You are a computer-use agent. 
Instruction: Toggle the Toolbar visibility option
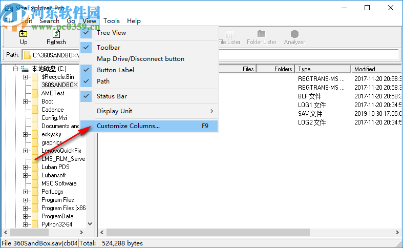149,48
